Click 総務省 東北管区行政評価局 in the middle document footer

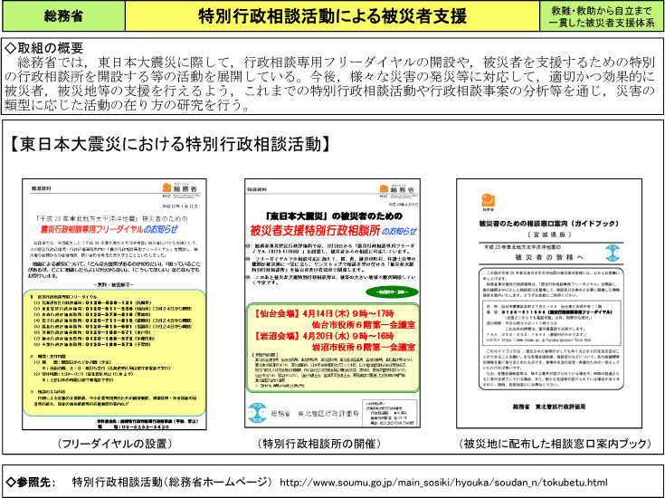pyautogui.click(x=315, y=413)
